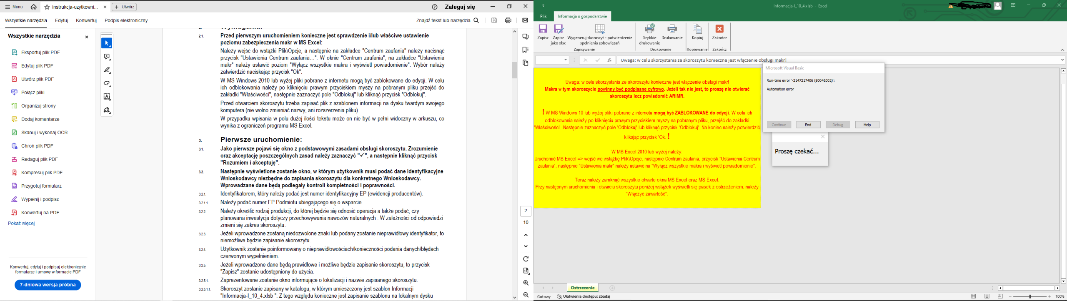
Task: Expand the Excel formula bar
Action: click(x=1062, y=60)
